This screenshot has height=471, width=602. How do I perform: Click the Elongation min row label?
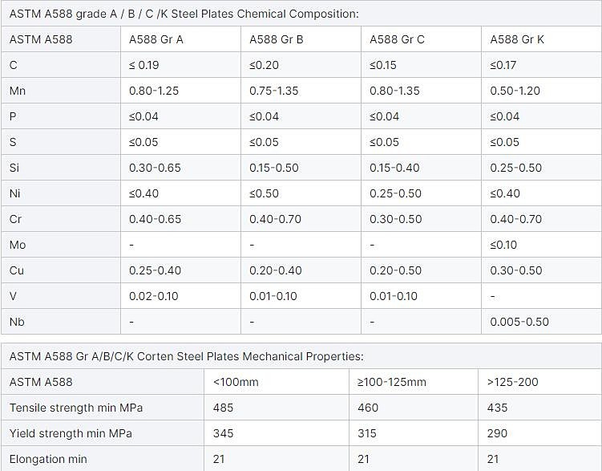pos(48,459)
